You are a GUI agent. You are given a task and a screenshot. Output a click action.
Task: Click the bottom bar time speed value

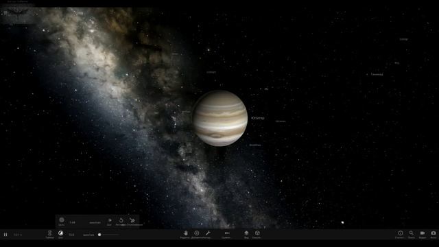[x=71, y=235]
